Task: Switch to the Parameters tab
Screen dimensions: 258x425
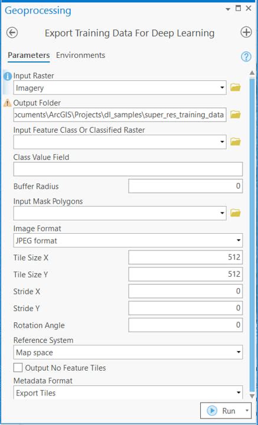Action: pyautogui.click(x=29, y=55)
